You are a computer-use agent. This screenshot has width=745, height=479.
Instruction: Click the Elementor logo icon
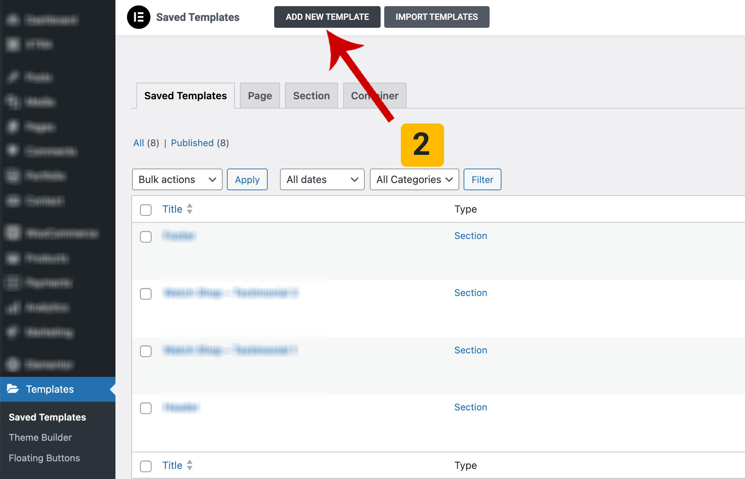pyautogui.click(x=139, y=17)
